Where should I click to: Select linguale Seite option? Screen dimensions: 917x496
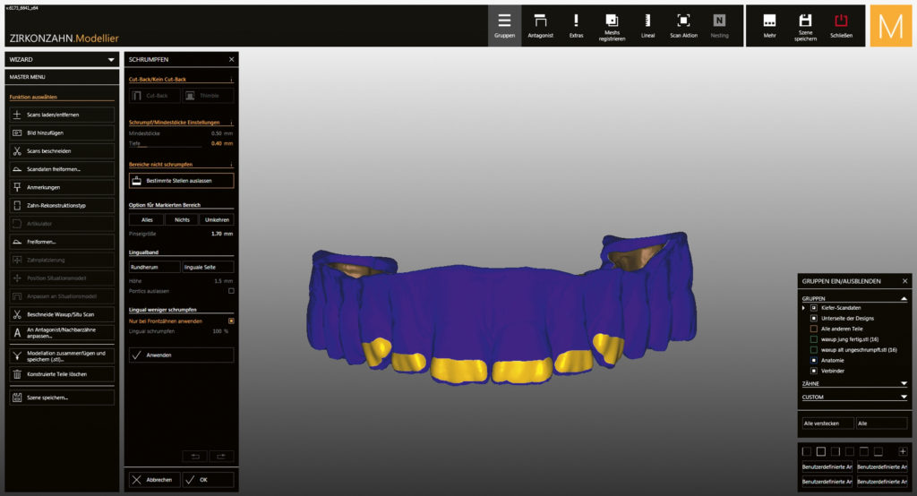coord(208,268)
